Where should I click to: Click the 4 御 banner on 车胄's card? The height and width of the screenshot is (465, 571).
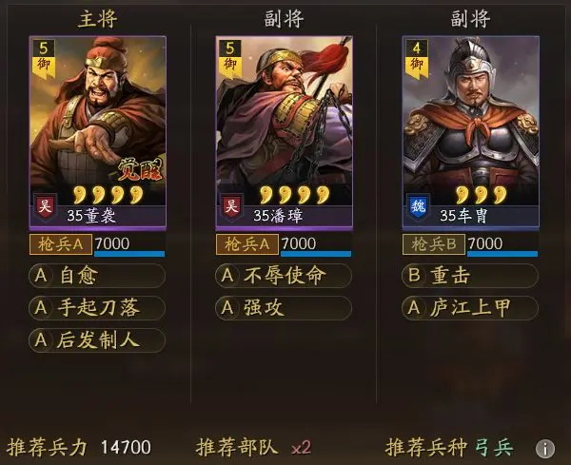click(417, 59)
